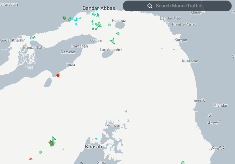Click the Kumzar label
The height and width of the screenshot is (164, 235).
coord(114,125)
